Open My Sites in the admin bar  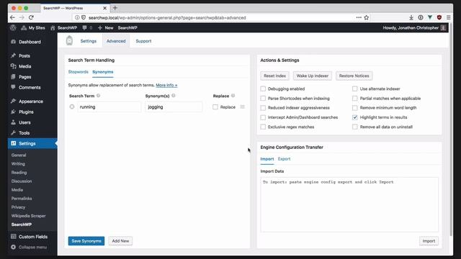pyautogui.click(x=33, y=28)
